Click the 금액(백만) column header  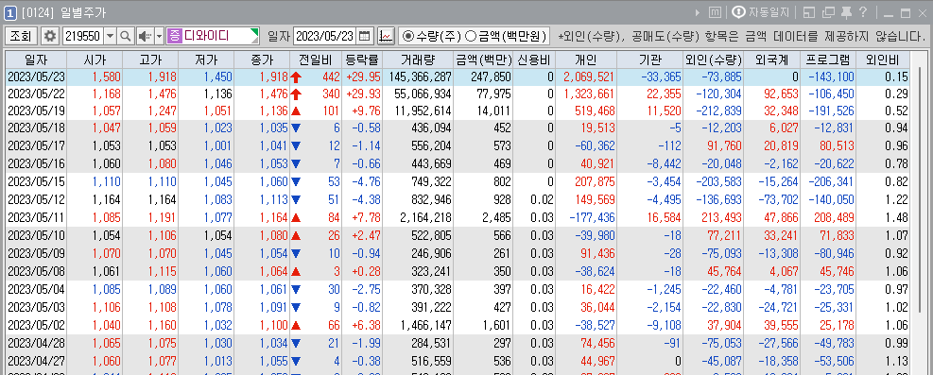483,60
